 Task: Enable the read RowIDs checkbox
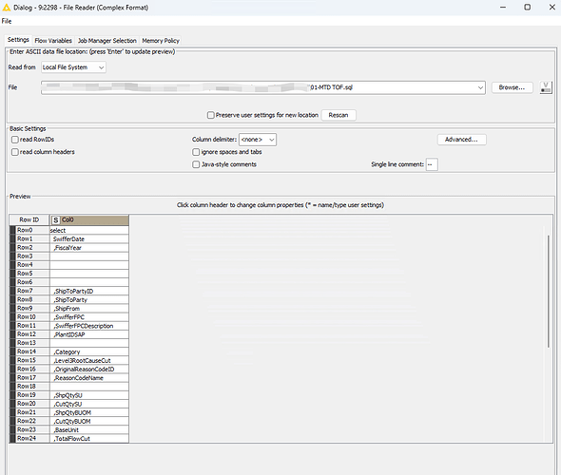[15, 140]
